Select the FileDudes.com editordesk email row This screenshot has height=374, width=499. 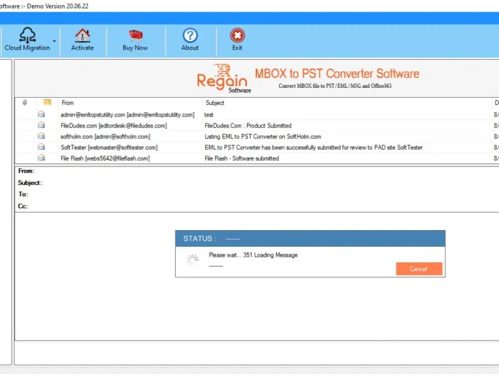[114, 126]
